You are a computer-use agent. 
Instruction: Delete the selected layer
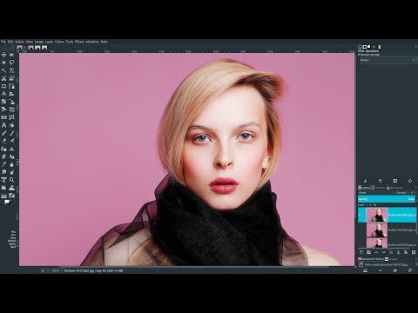pyautogui.click(x=414, y=252)
